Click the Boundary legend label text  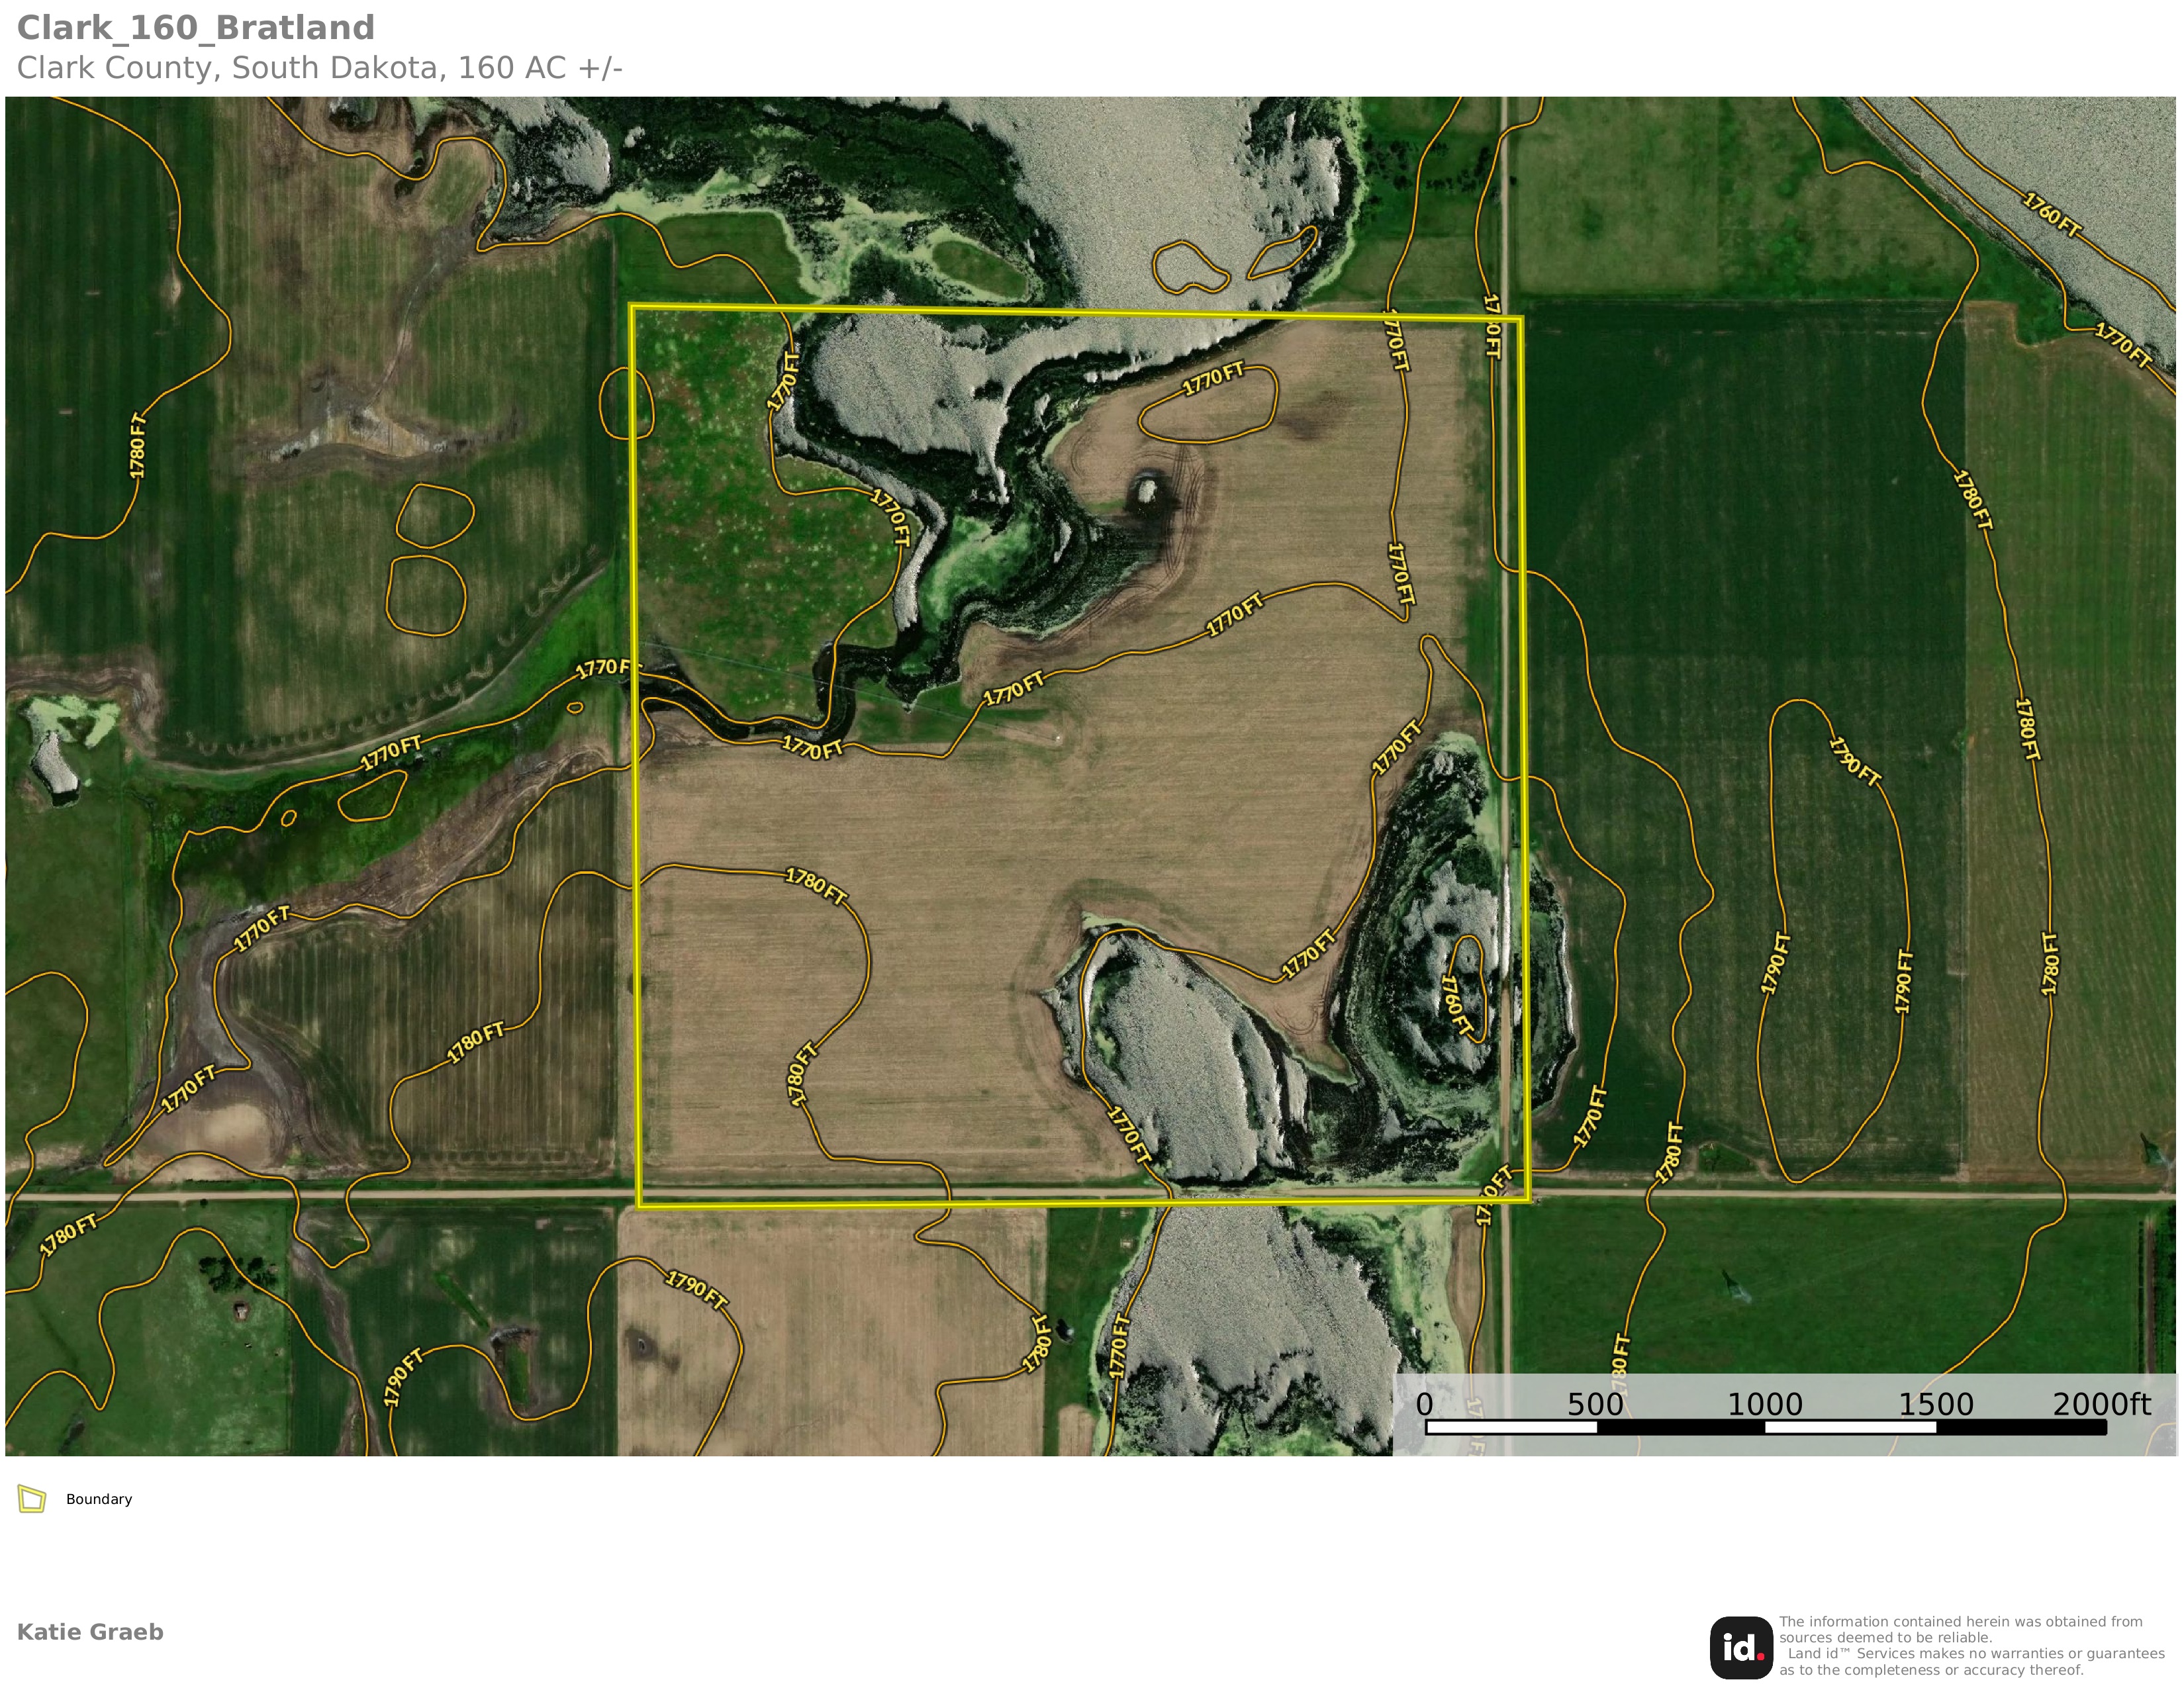pyautogui.click(x=99, y=1499)
